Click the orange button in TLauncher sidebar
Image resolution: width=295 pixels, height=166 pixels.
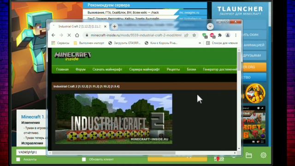click(x=255, y=67)
